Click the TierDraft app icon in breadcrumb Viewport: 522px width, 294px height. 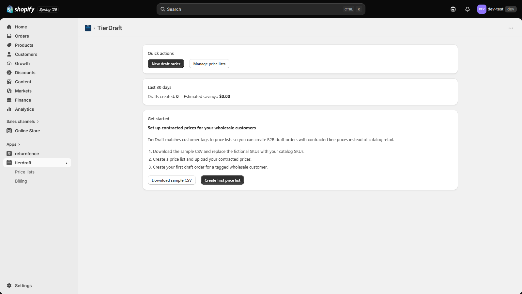88,28
